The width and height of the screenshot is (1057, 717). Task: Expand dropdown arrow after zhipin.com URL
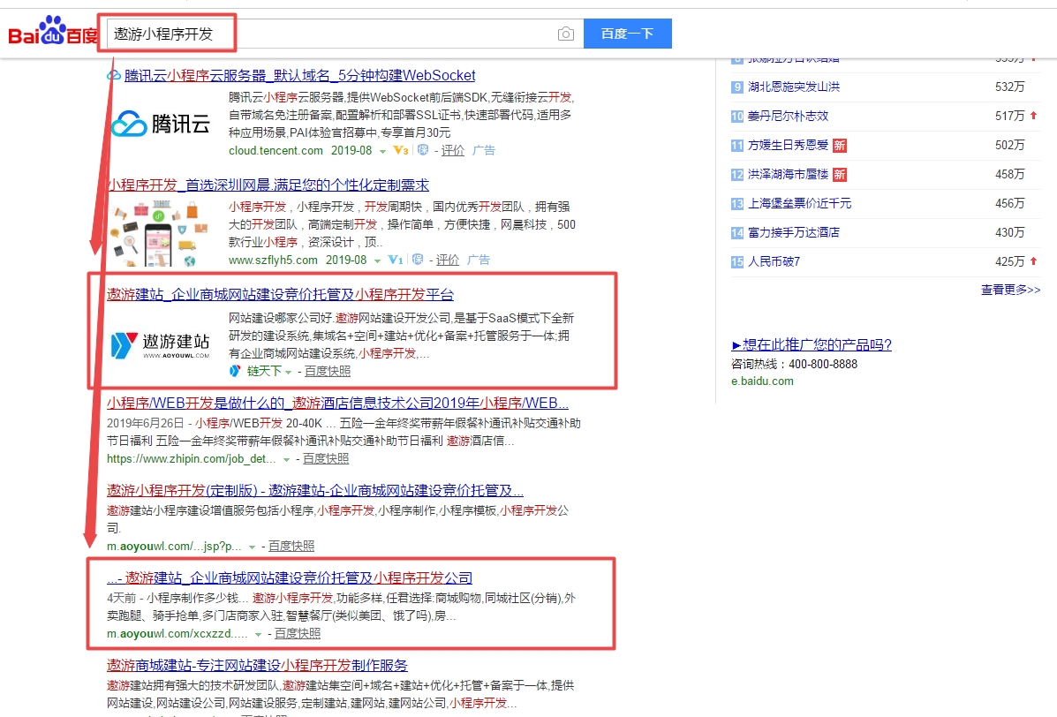click(x=286, y=459)
